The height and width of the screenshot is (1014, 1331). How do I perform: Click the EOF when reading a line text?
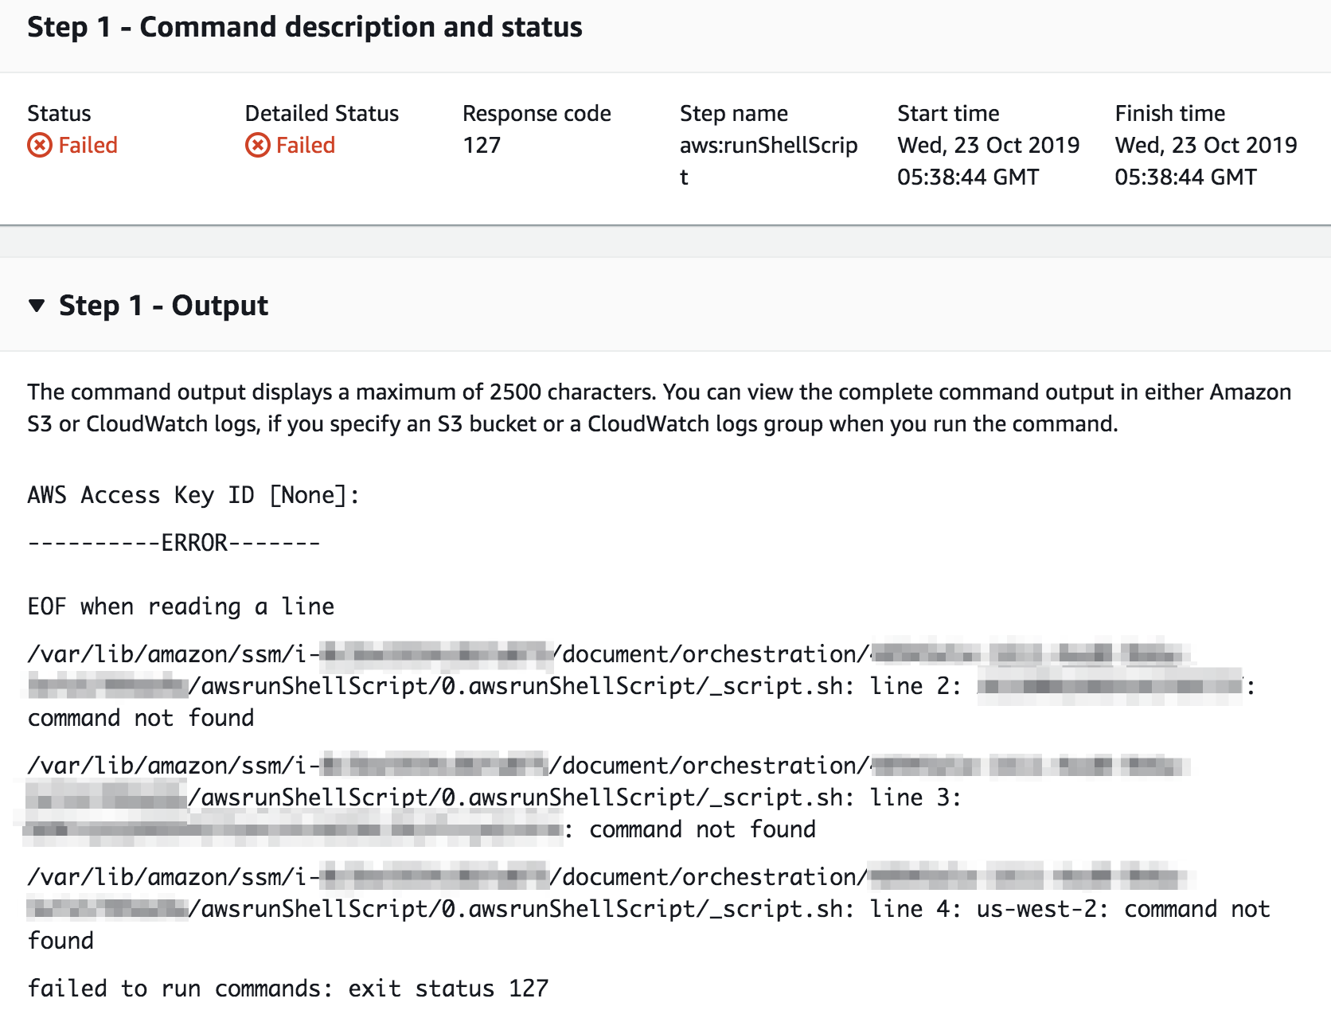pyautogui.click(x=181, y=606)
